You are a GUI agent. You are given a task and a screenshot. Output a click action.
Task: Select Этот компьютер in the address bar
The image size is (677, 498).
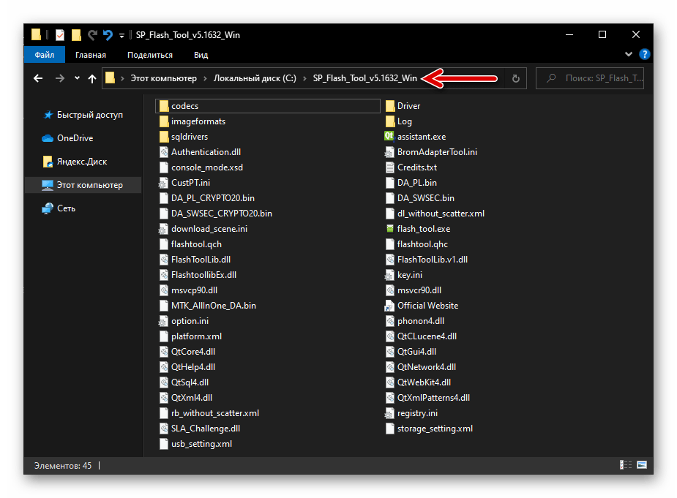point(164,78)
